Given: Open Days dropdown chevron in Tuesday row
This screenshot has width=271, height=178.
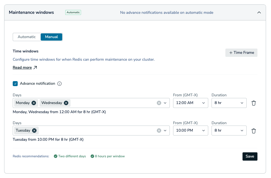Looking at the screenshot, I should [x=165, y=131].
